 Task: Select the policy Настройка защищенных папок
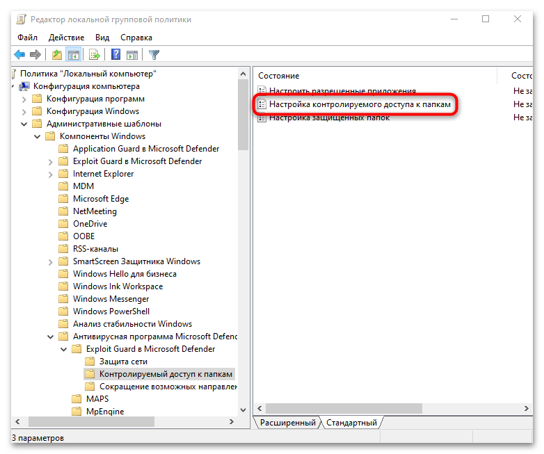coord(329,117)
